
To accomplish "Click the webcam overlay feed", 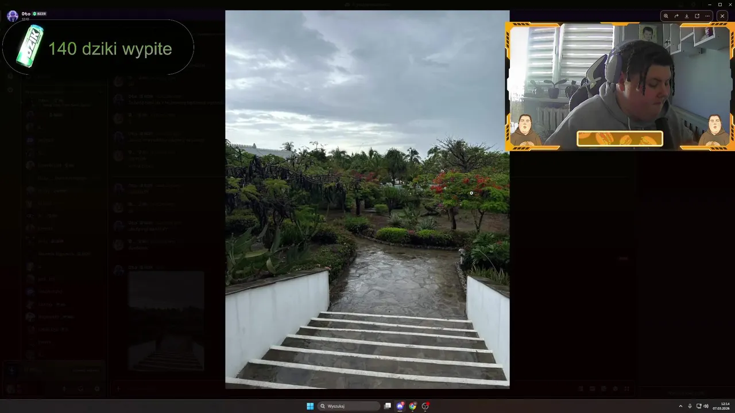I will point(620,87).
